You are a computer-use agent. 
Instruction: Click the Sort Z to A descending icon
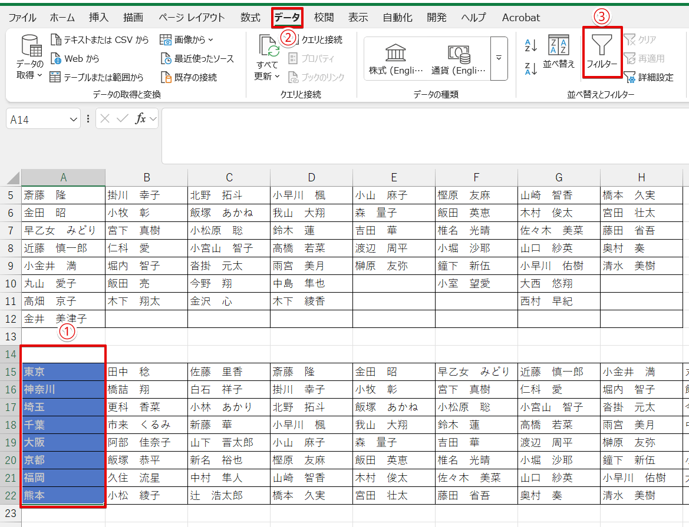(530, 69)
